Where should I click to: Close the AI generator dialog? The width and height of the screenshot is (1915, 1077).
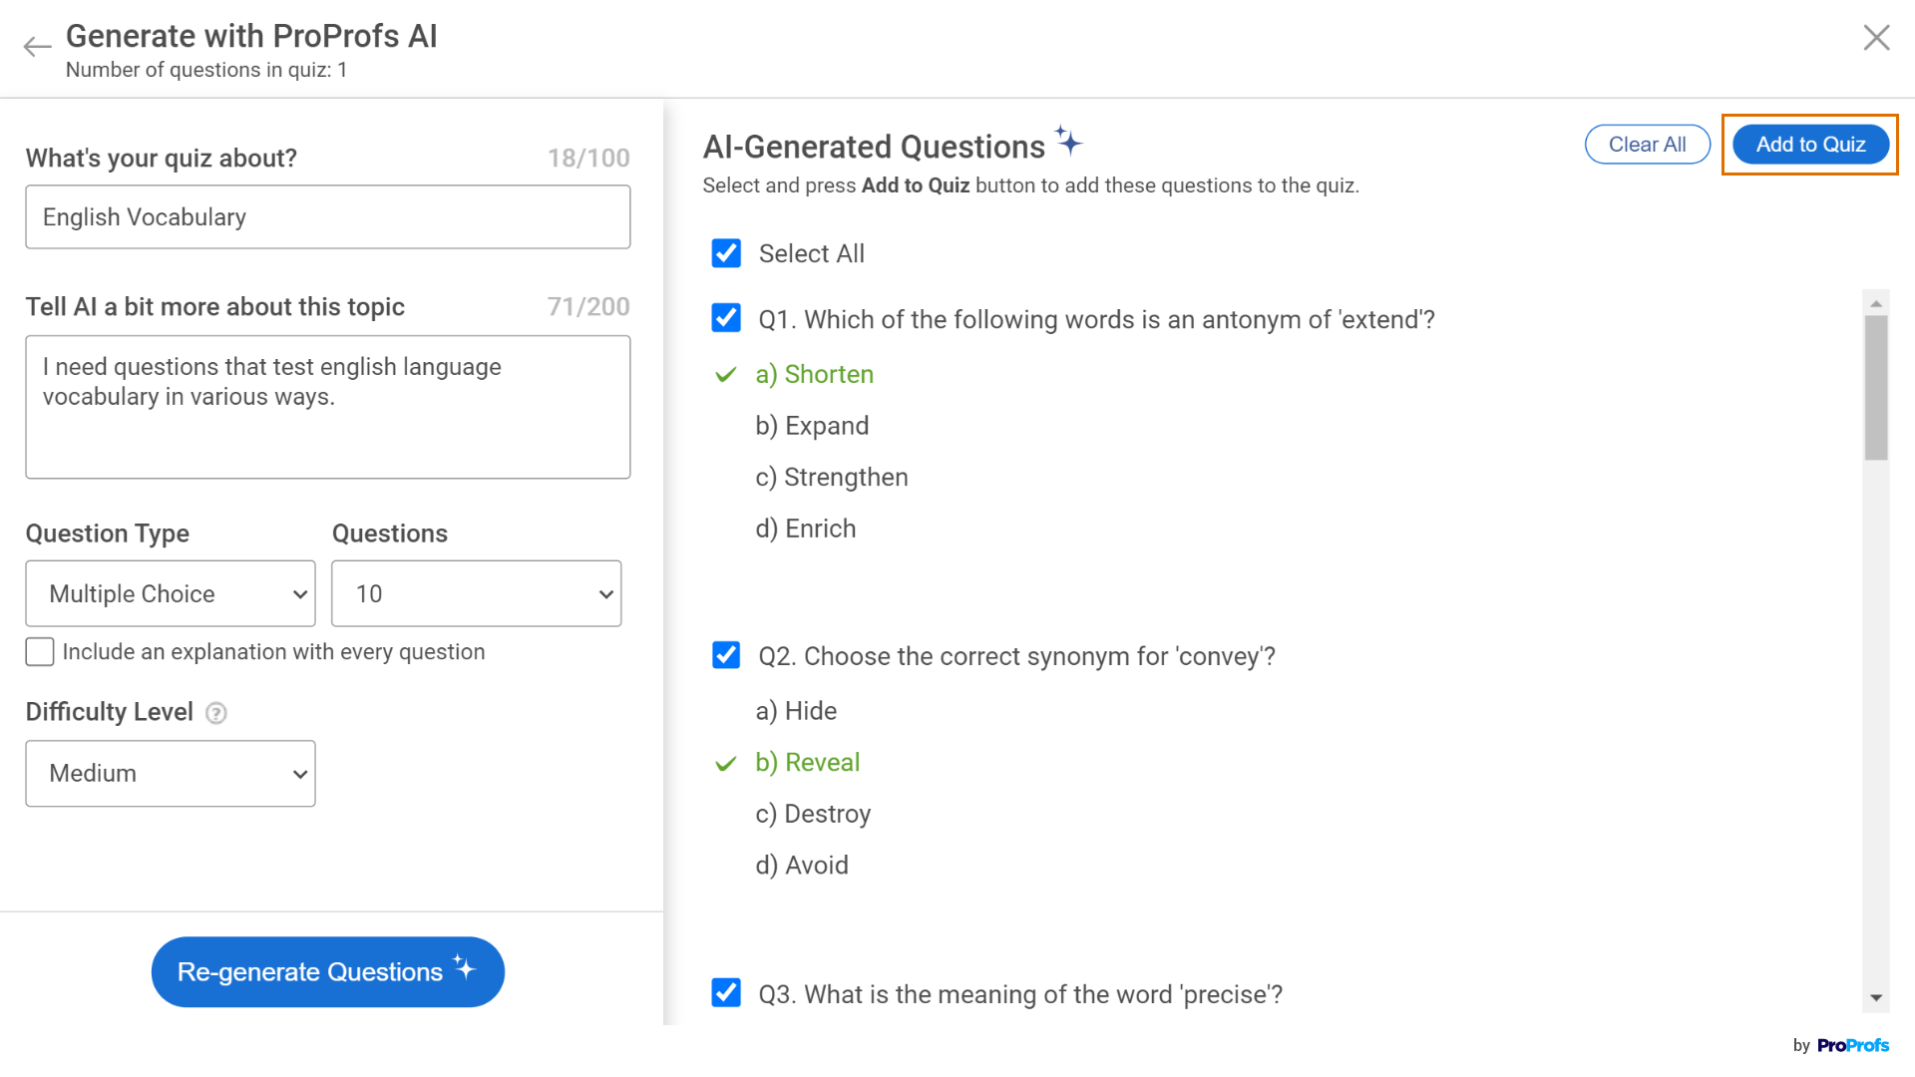click(1876, 38)
